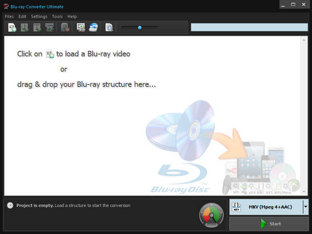Image resolution: width=312 pixels, height=234 pixels.
Task: Click the speed gauge meter icon
Action: coord(211,215)
